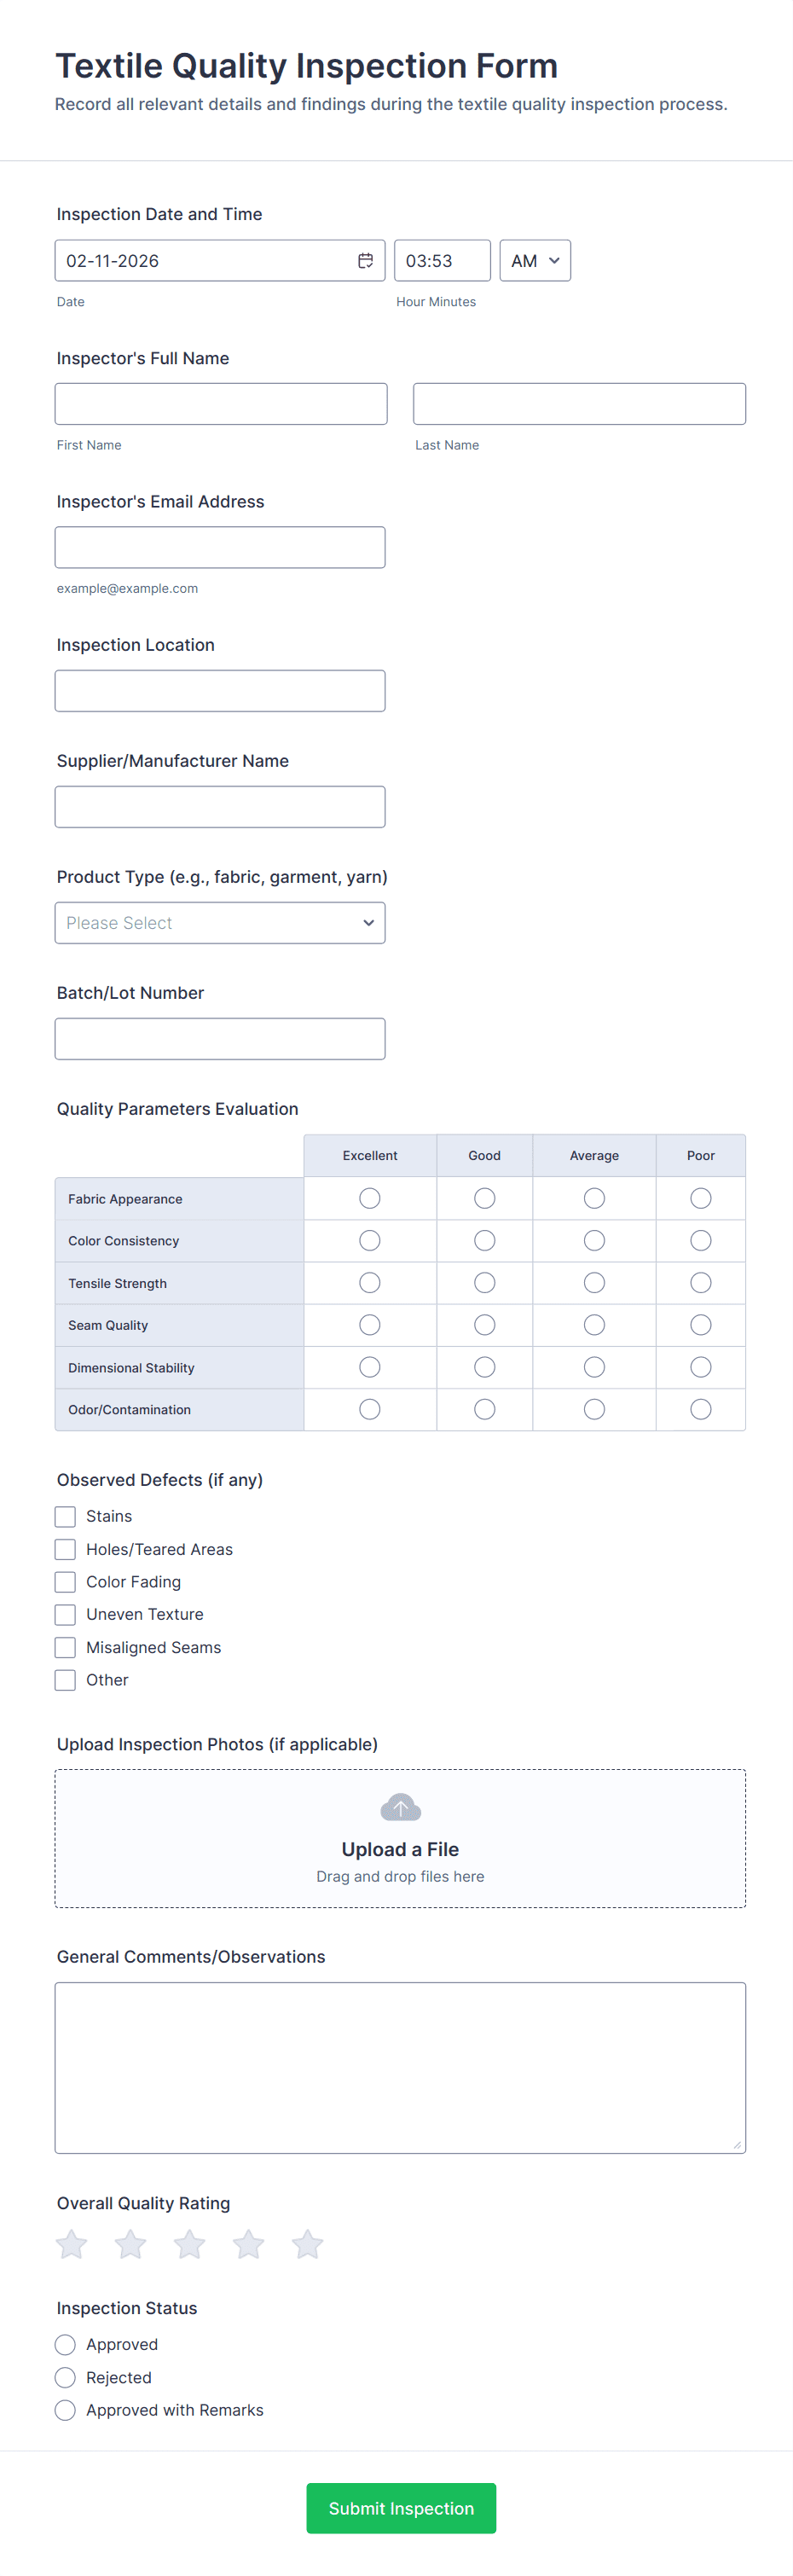Choose the third rating star
The width and height of the screenshot is (793, 2576).
190,2244
